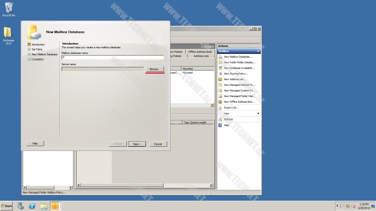Viewport: 376px width, 211px height.
Task: Click New Offline Address Book icon
Action: click(220, 102)
